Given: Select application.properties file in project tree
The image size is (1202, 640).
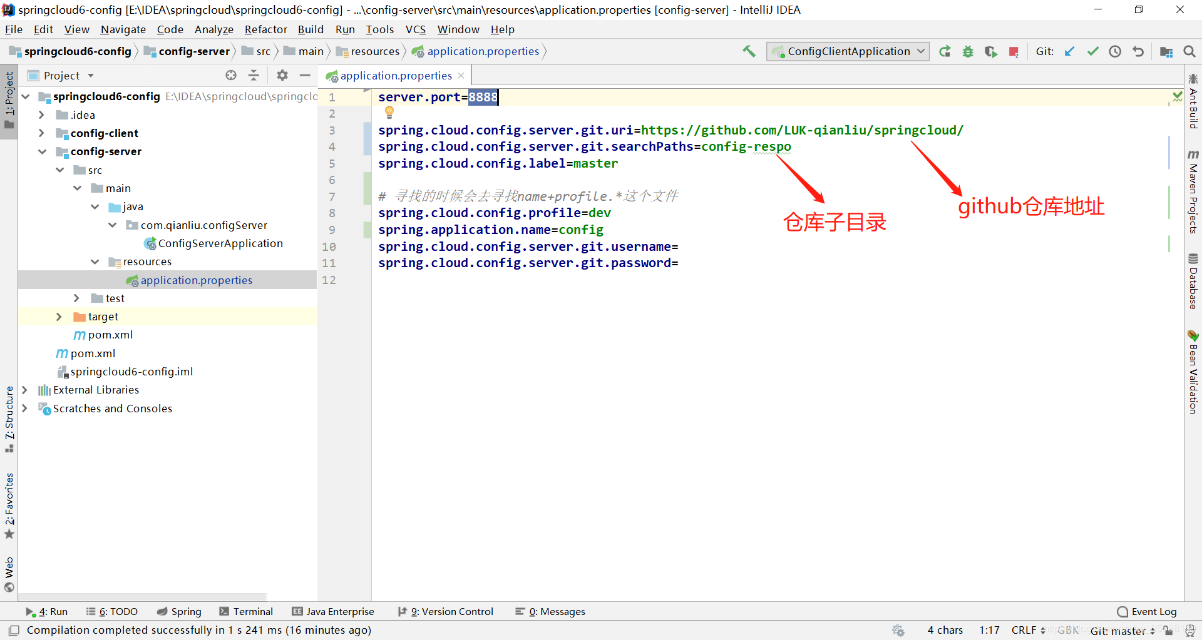Looking at the screenshot, I should point(196,280).
